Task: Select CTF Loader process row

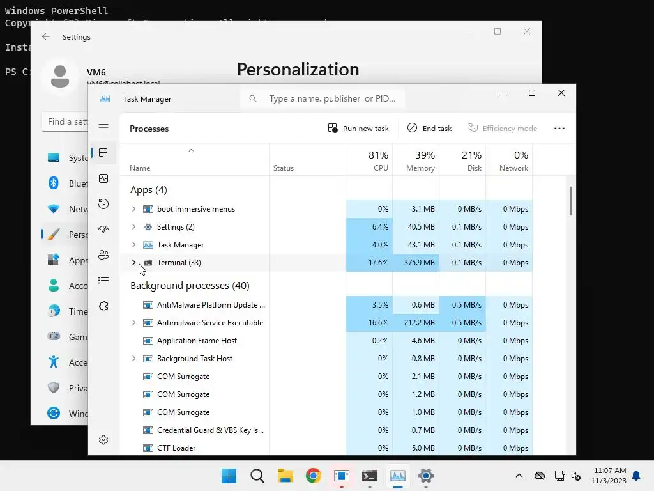Action: (x=326, y=448)
